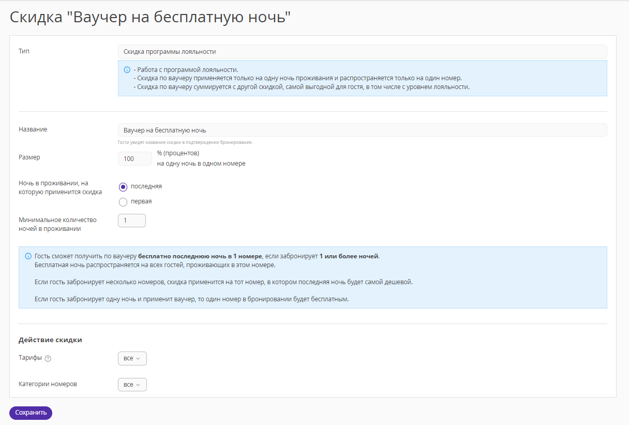Click the sentence 'Если гость забронирует одну ночь'

(191, 299)
